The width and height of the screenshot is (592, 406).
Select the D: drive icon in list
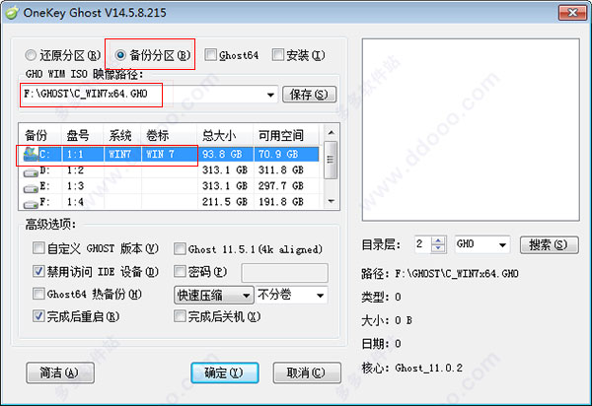pos(32,170)
